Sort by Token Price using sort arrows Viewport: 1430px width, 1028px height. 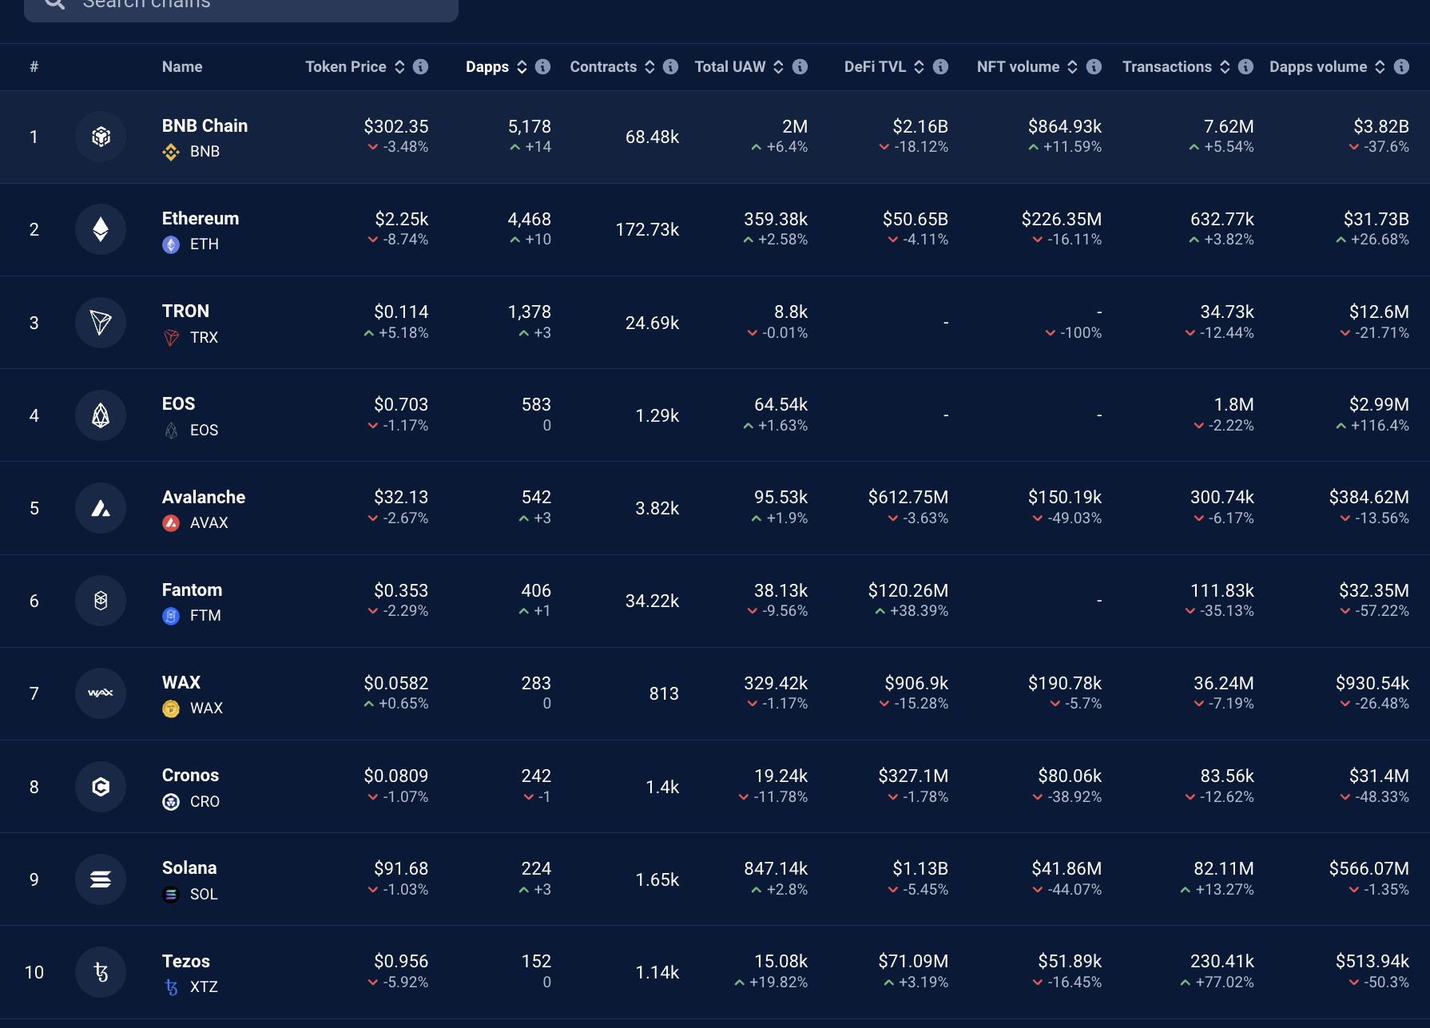click(399, 67)
